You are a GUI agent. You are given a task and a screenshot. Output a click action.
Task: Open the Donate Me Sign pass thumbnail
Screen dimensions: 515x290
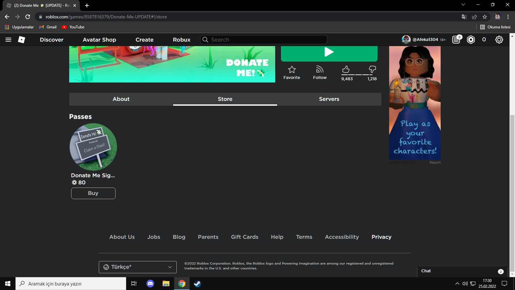(x=93, y=147)
